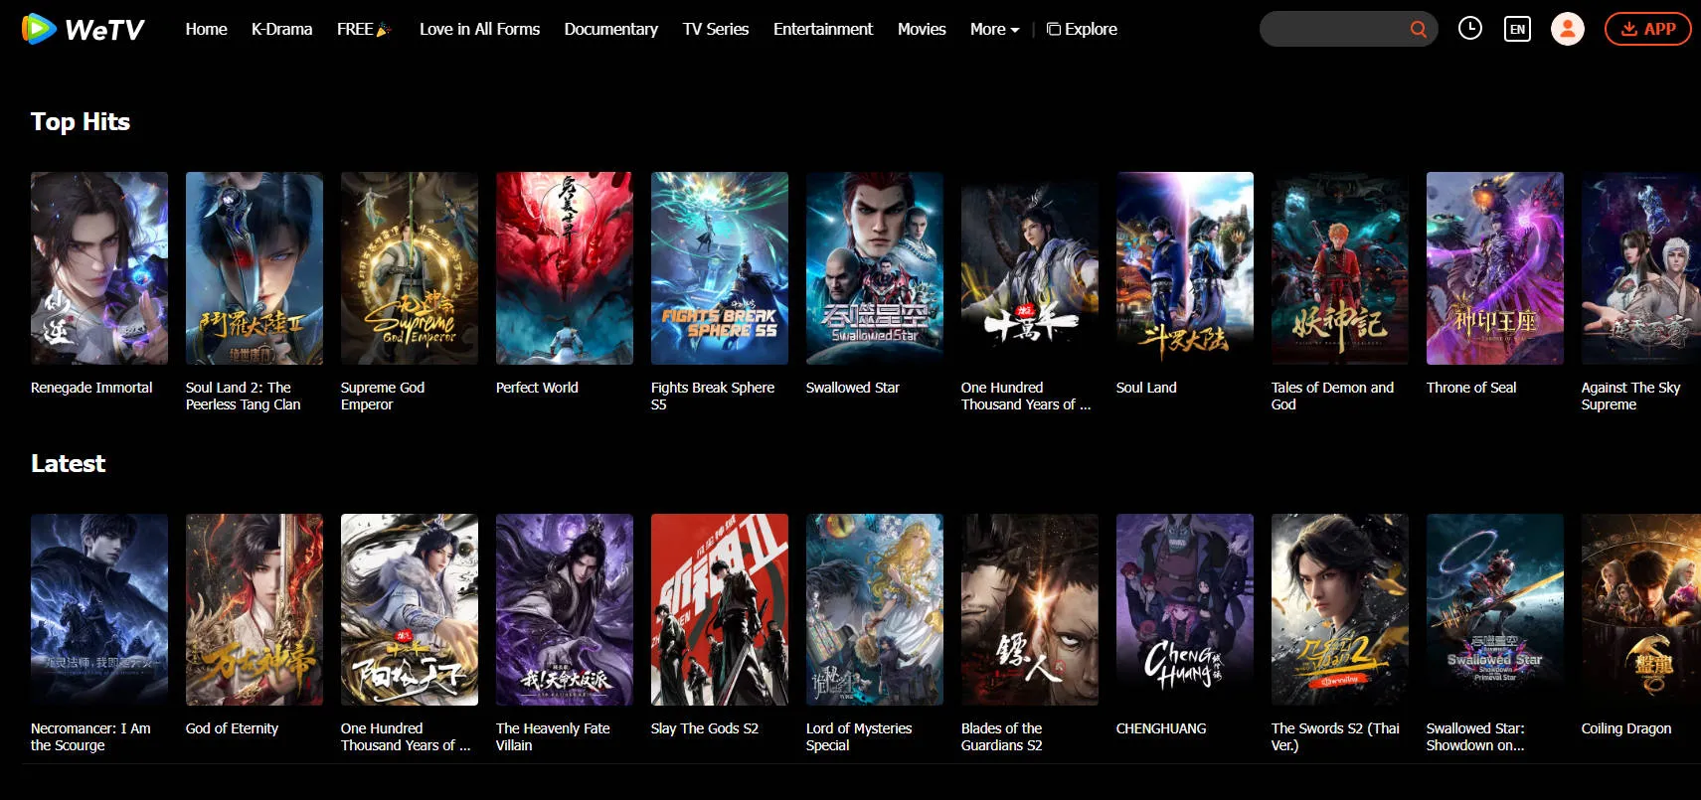Expand the More menu dropdown

coord(994,29)
